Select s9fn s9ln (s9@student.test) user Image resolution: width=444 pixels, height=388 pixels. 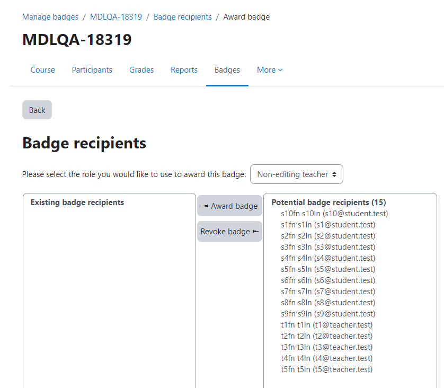click(328, 313)
